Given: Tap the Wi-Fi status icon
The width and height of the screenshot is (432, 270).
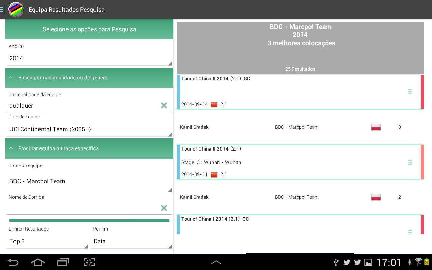Looking at the screenshot, I should [418, 262].
